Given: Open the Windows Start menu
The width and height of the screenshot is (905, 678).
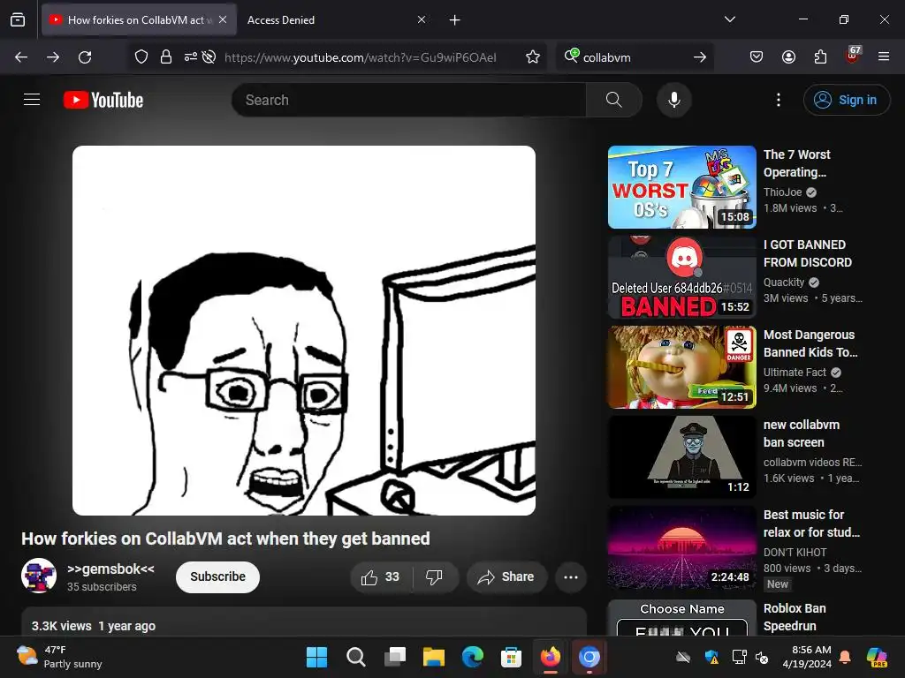Looking at the screenshot, I should [316, 657].
